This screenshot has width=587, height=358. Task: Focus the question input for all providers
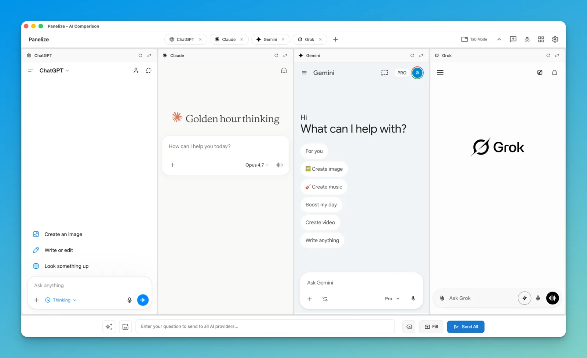point(265,326)
